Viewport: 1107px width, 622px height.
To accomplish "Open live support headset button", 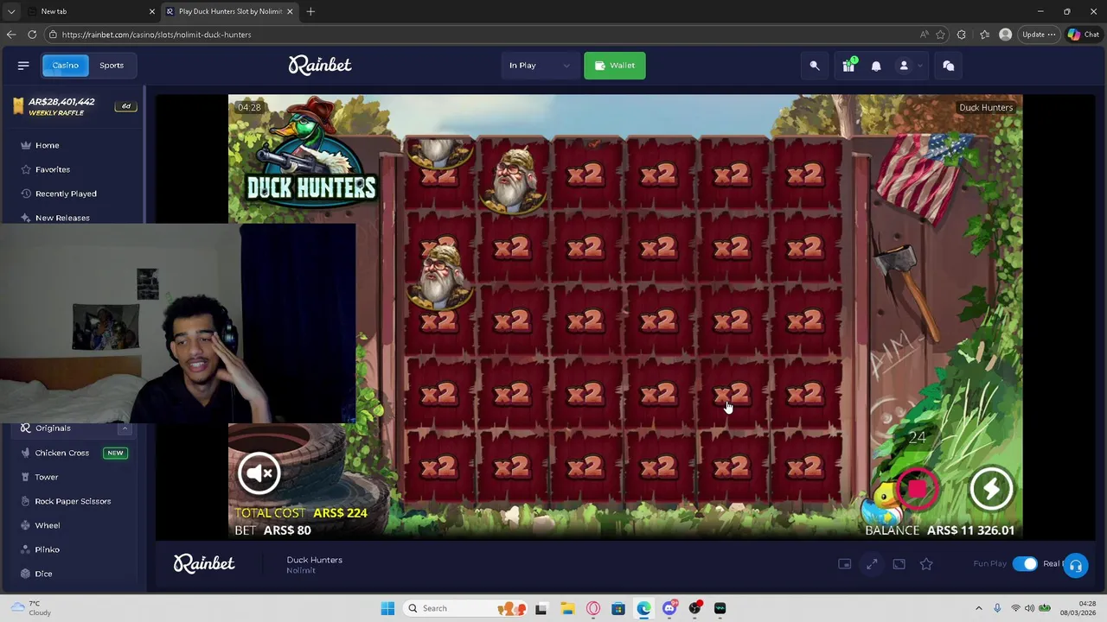I will pos(1075,566).
